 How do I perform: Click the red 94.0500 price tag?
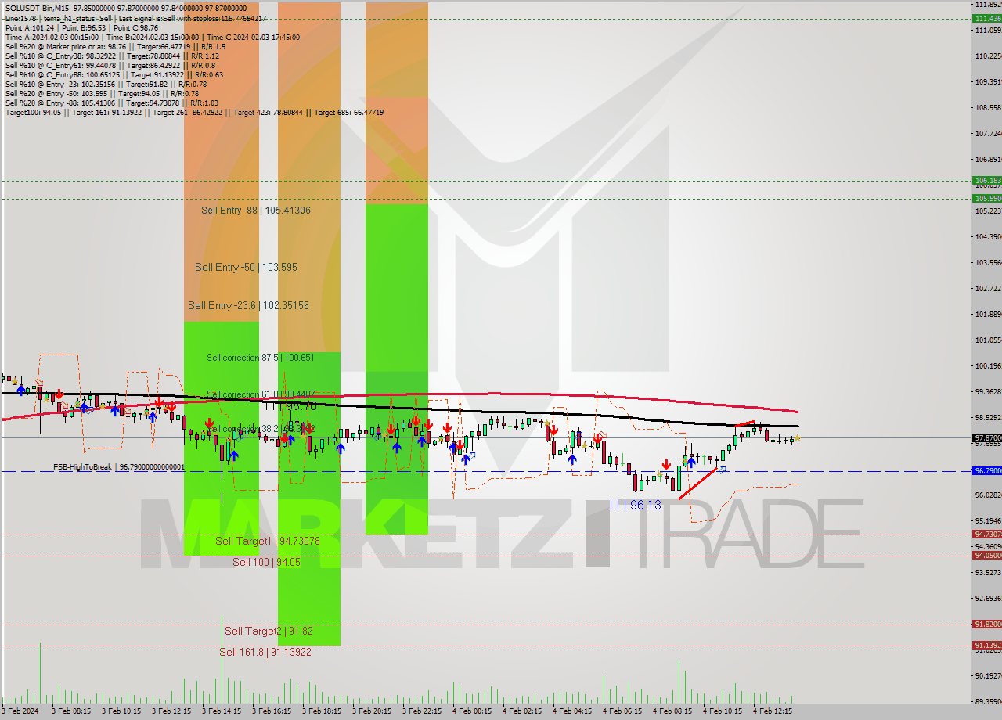(987, 556)
